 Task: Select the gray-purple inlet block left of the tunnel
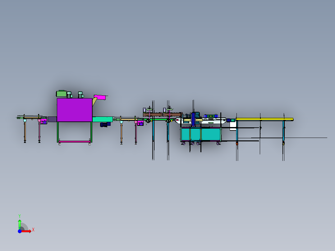pyautogui.click(x=52, y=119)
